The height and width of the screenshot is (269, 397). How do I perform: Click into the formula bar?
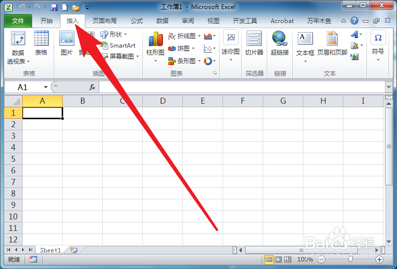242,87
